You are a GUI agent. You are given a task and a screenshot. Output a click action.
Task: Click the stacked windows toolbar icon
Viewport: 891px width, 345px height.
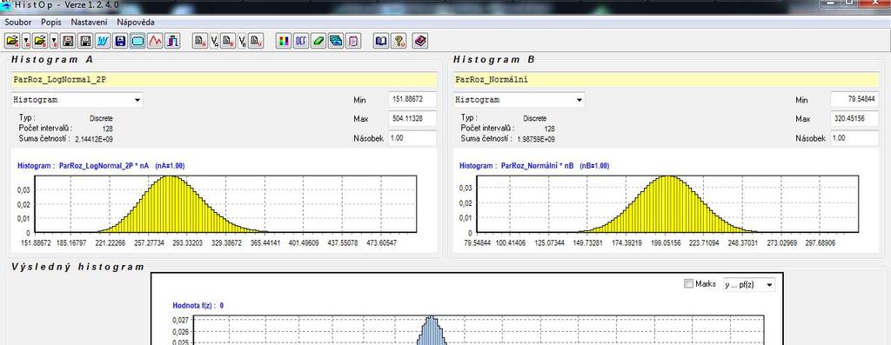point(336,41)
